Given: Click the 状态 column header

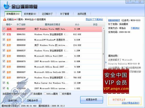Looking at the screenshot, I should pyautogui.click(x=95, y=24).
